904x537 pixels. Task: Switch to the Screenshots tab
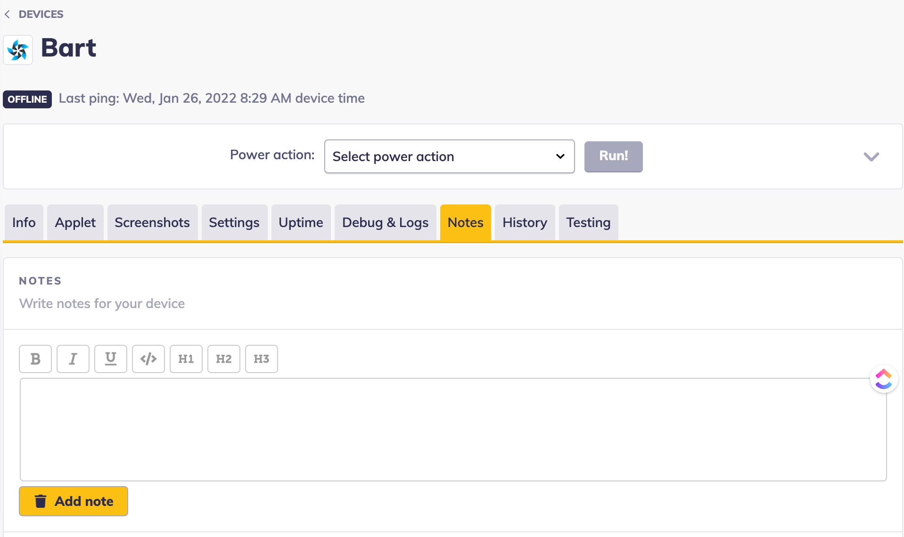point(152,222)
